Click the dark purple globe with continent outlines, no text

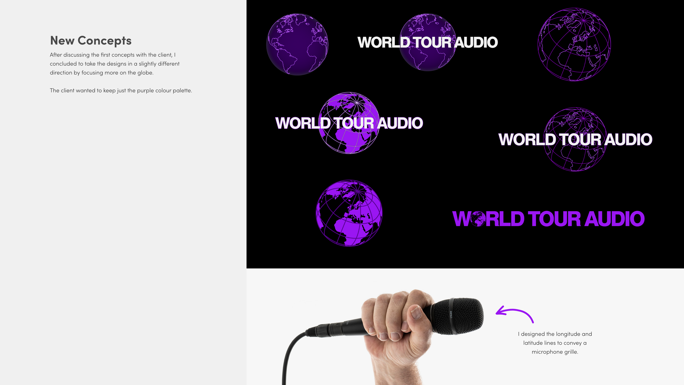(297, 44)
